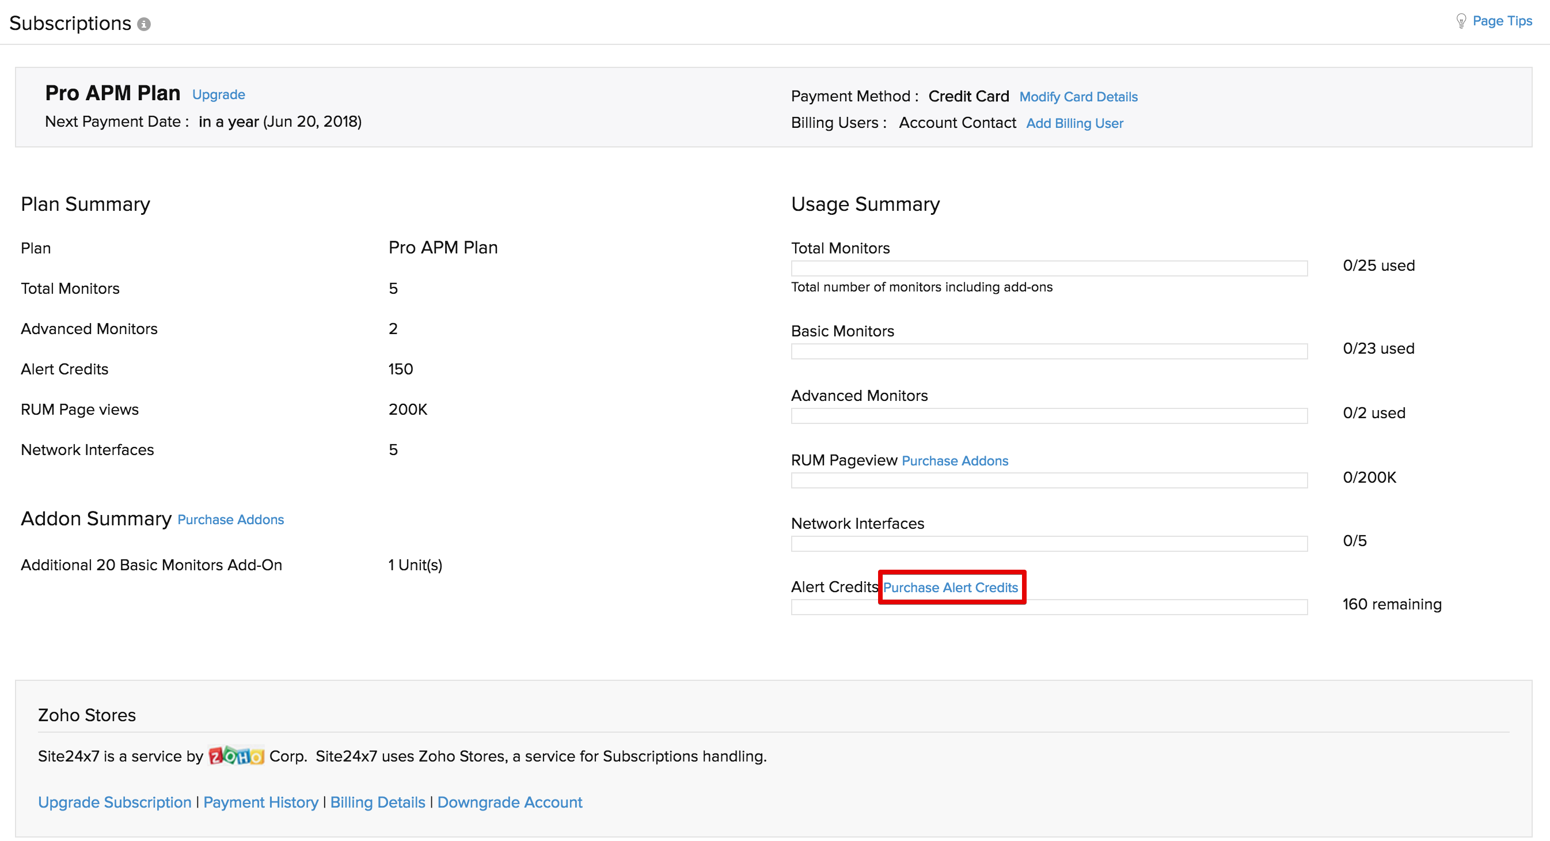Click Add Billing User link

(1074, 123)
